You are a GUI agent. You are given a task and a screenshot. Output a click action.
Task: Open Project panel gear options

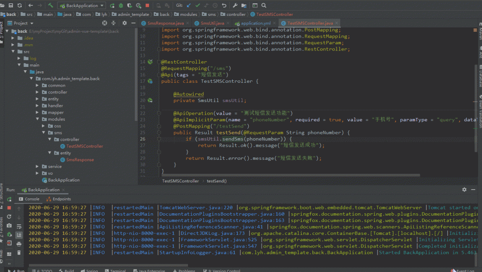pos(124,23)
